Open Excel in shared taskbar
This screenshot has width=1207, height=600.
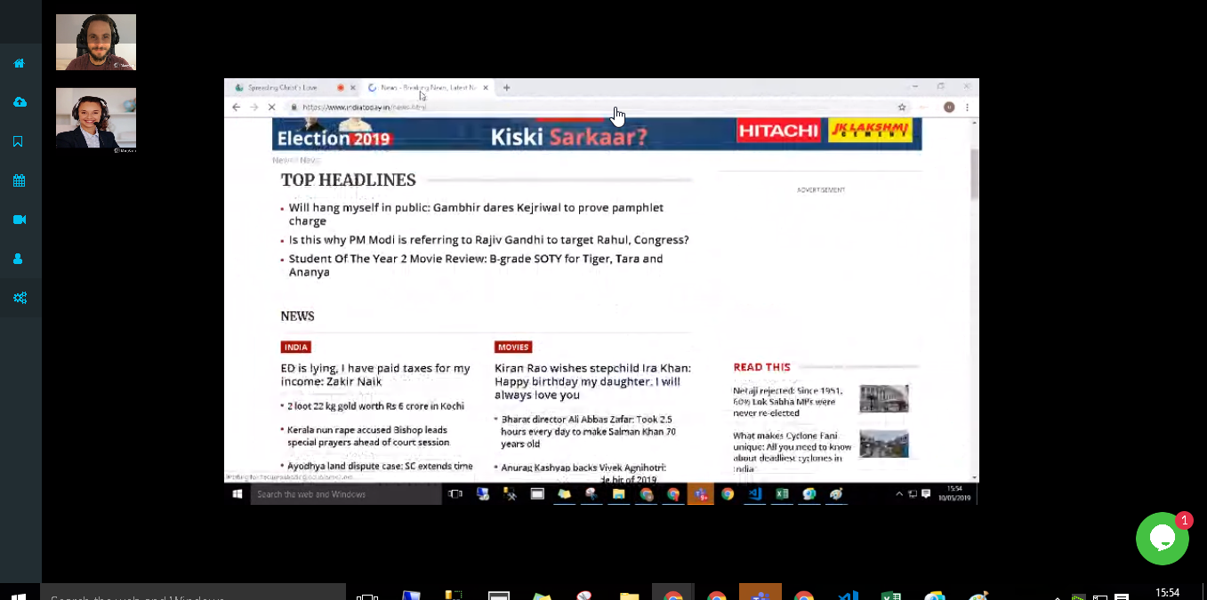[x=782, y=494]
